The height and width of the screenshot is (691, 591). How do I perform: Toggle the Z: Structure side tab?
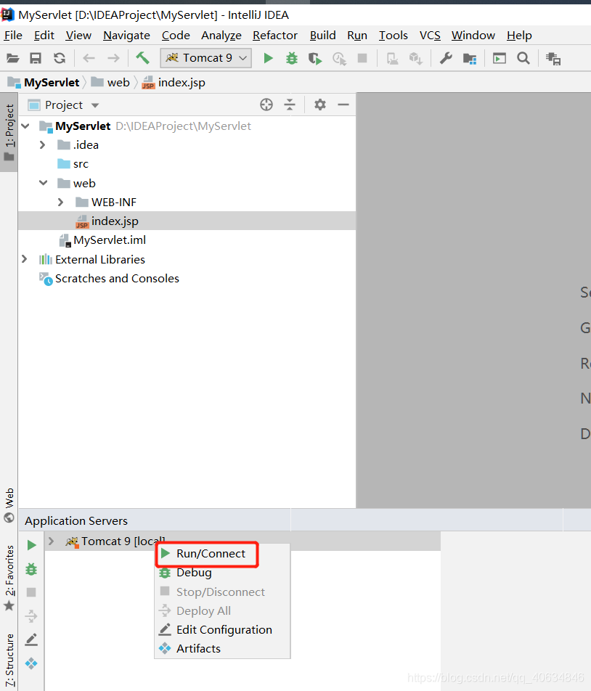point(9,660)
